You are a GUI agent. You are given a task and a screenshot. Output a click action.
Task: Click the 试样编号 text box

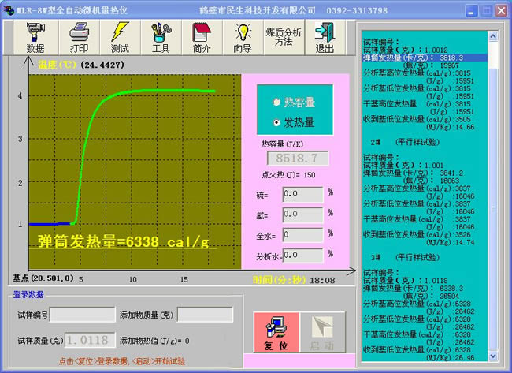click(x=83, y=315)
